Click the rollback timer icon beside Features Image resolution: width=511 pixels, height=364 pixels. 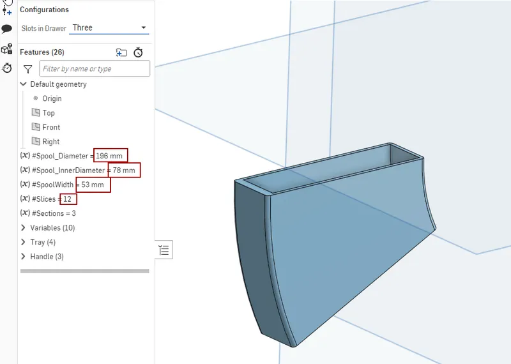[138, 52]
